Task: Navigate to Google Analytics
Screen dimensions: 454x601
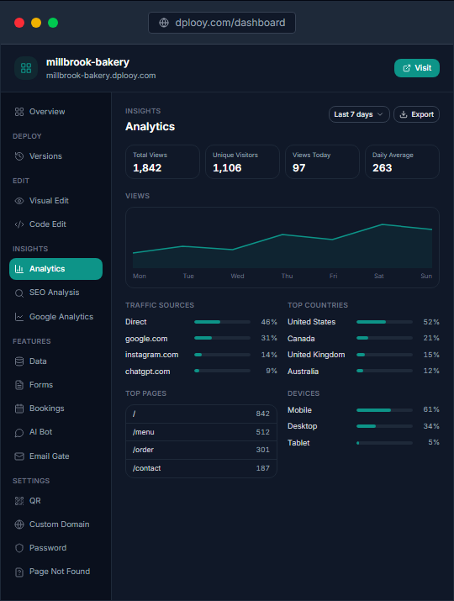Action: coord(56,317)
